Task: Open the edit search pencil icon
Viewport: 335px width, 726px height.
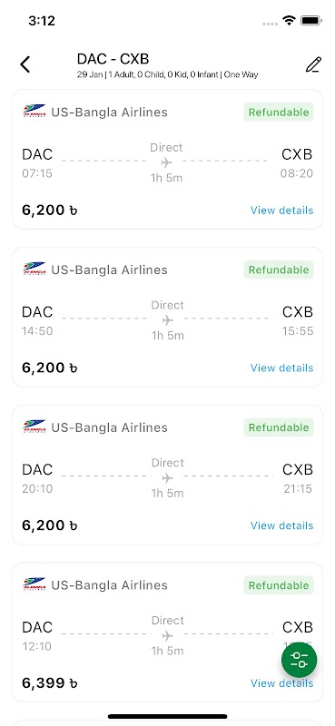Action: click(x=313, y=64)
